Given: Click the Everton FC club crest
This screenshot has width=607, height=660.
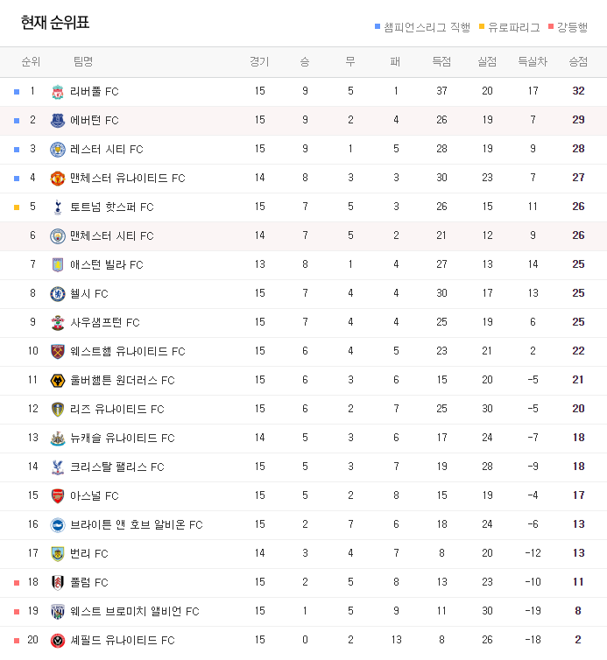Looking at the screenshot, I should [x=58, y=121].
